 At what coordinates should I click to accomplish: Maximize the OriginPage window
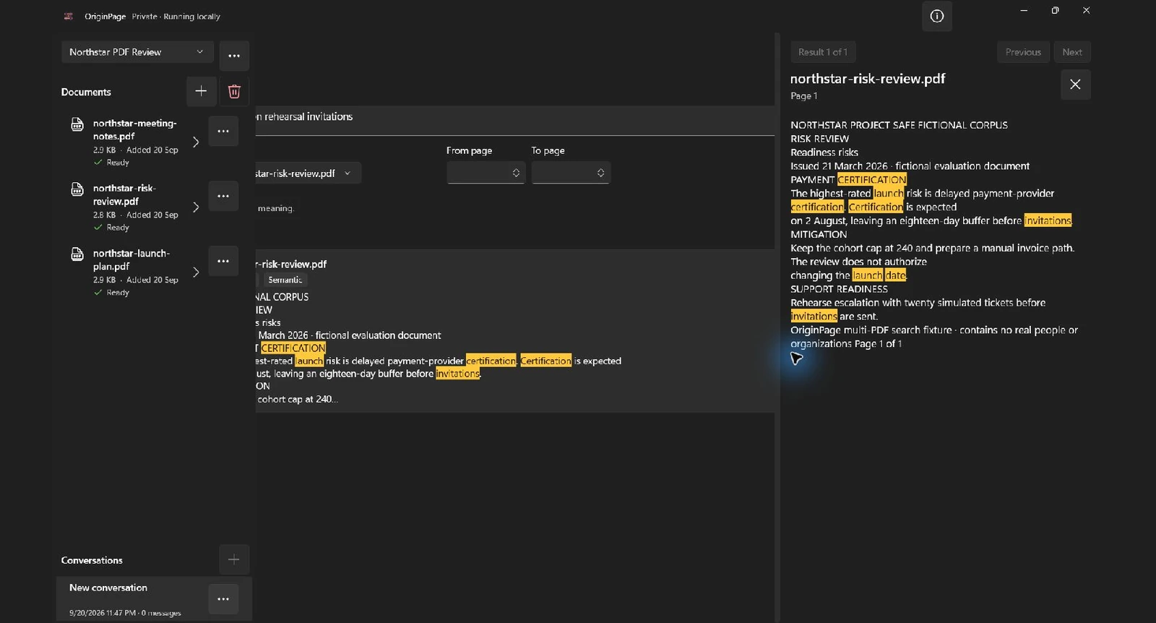pos(1055,11)
